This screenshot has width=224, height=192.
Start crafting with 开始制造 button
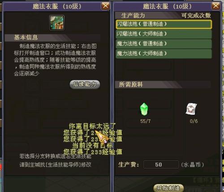[168, 188]
